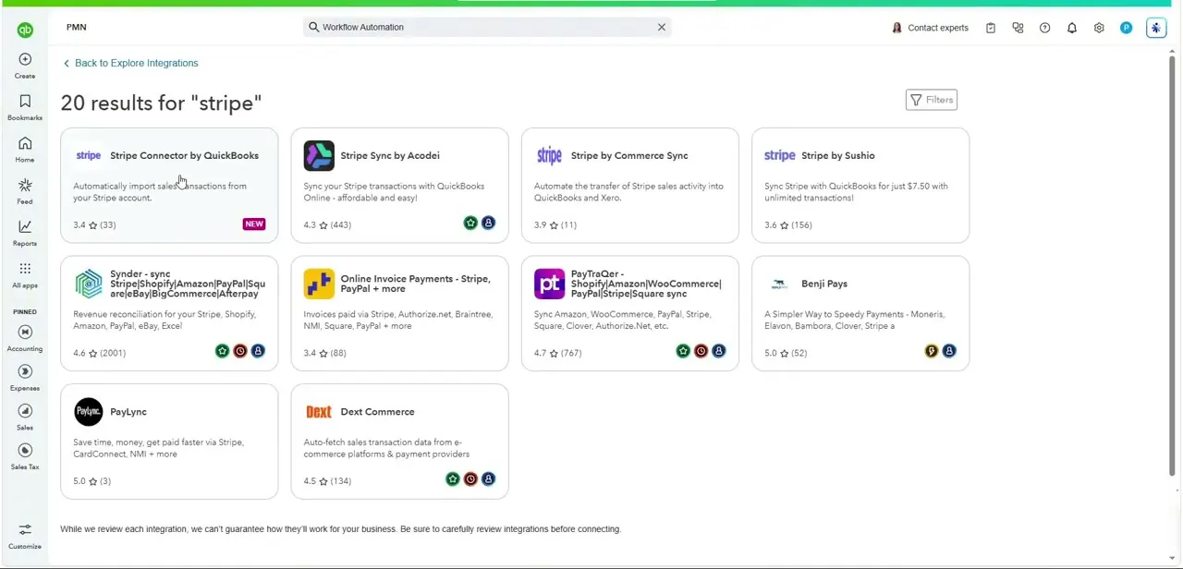
Task: Open Stripe Connector by QuickBooks card
Action: click(169, 186)
